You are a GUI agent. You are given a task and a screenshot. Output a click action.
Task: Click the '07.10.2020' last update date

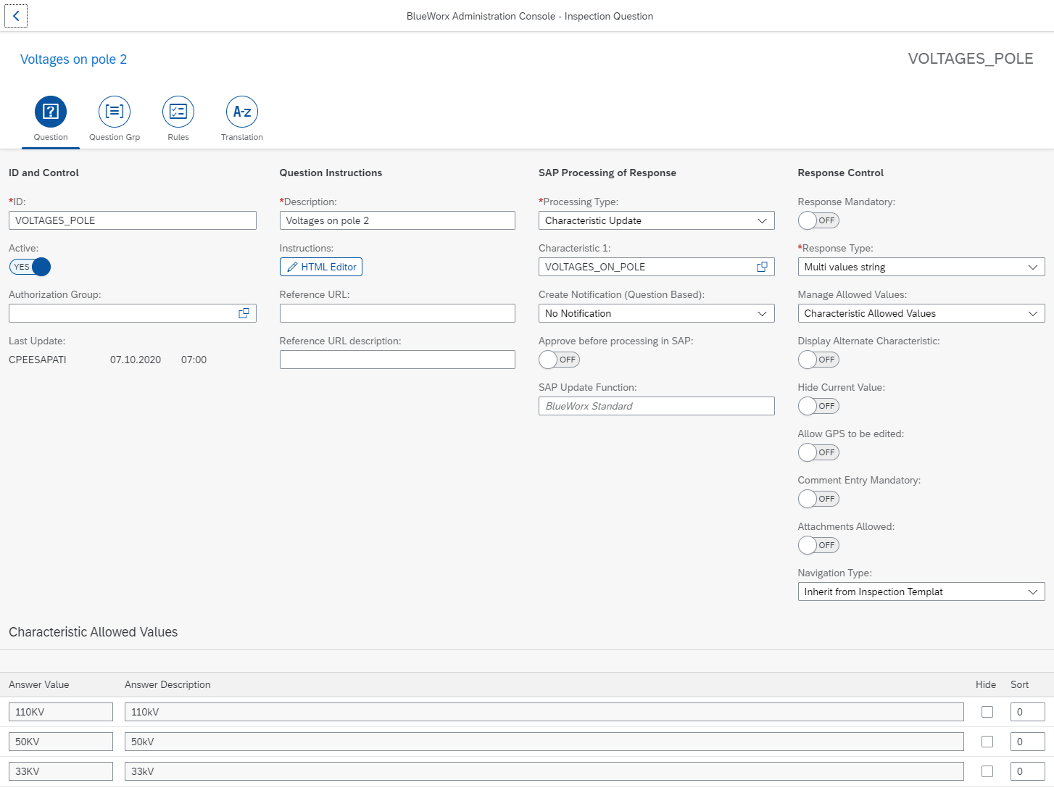(136, 360)
